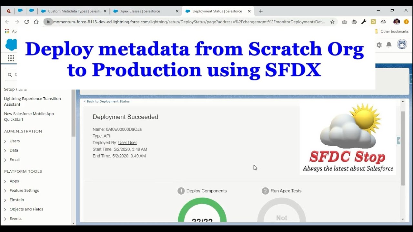
Task: Open the yellow search extension
Action: (x=373, y=22)
